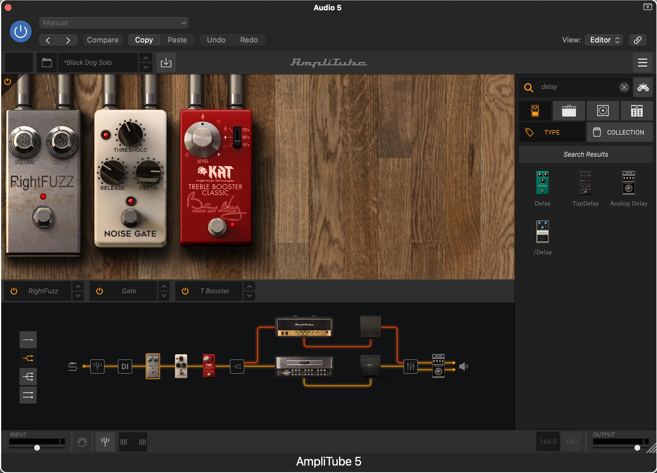Select the DI block in chain
This screenshot has height=473, width=657.
125,367
